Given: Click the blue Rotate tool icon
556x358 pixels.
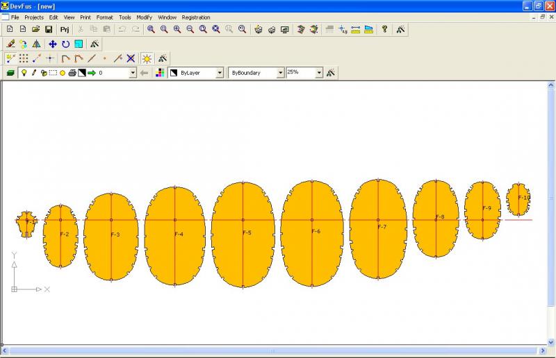Looking at the screenshot, I should (65, 44).
